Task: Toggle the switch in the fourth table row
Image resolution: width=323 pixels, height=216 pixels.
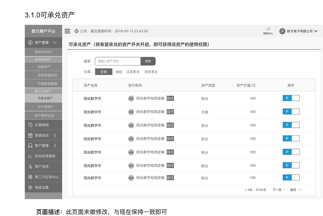Action: [x=291, y=138]
